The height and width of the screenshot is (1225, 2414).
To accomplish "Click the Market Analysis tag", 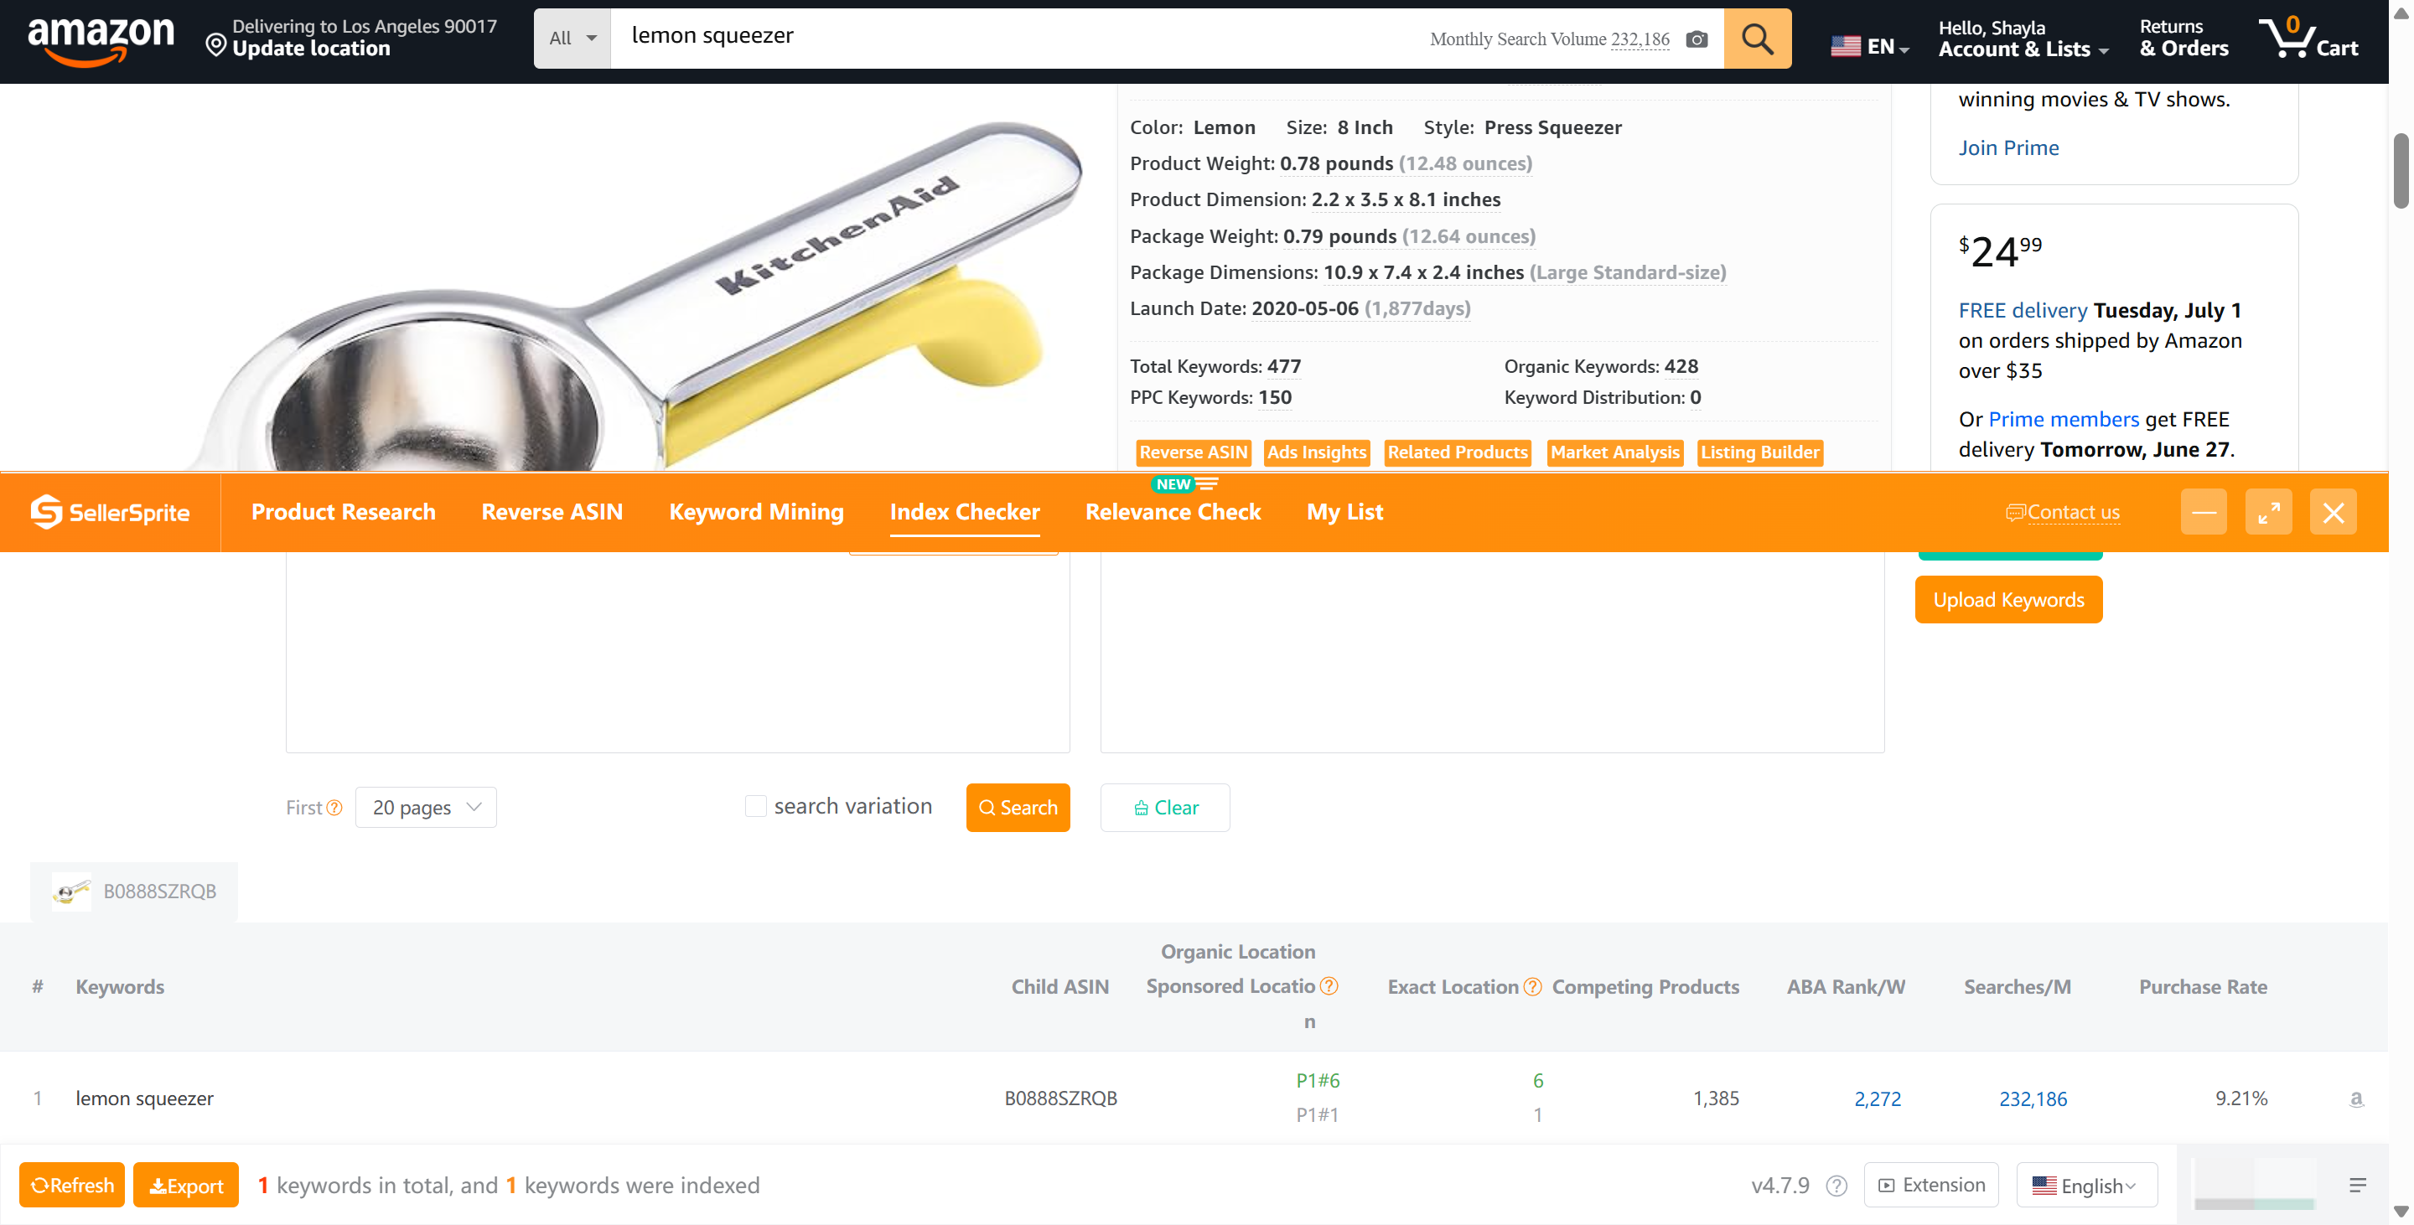I will point(1614,452).
